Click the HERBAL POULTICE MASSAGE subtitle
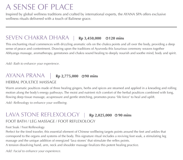Screen dimensions: 183x160 (x=31, y=82)
